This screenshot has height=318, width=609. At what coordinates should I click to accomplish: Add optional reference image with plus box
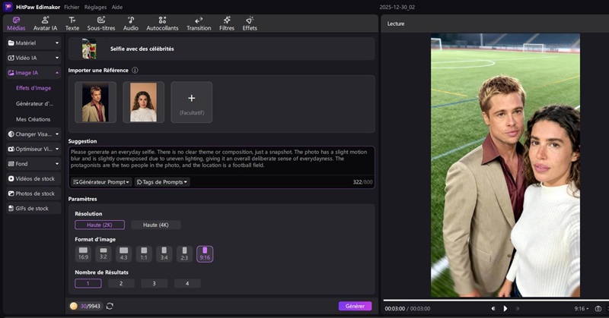191,102
